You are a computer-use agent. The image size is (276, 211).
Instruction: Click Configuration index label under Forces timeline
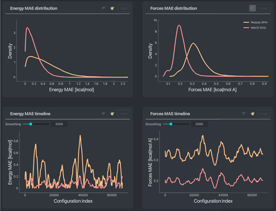213,201
